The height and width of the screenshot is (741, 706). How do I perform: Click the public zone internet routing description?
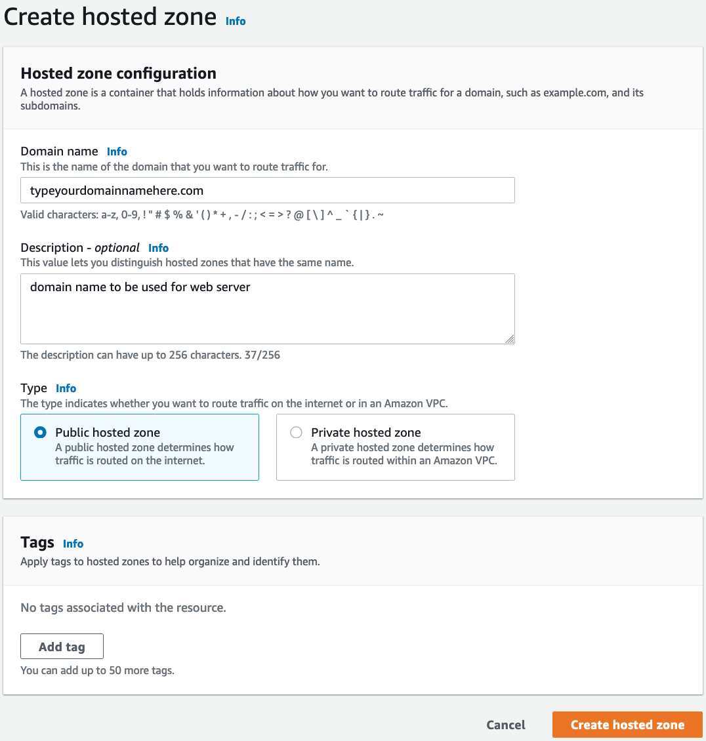pos(144,454)
